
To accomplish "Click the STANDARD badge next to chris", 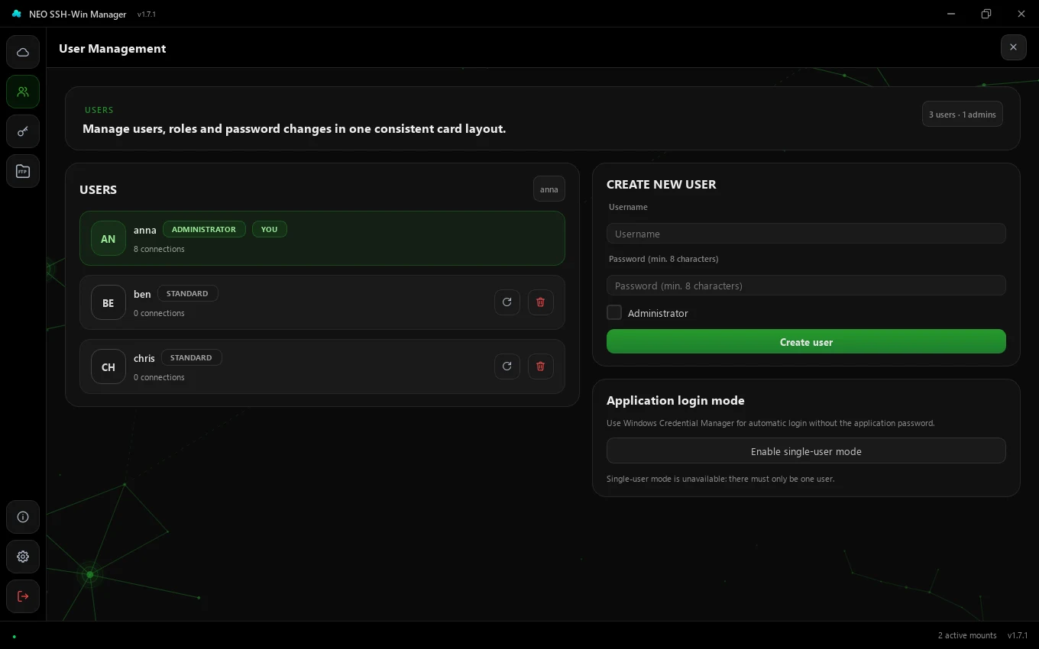I will pos(191,357).
